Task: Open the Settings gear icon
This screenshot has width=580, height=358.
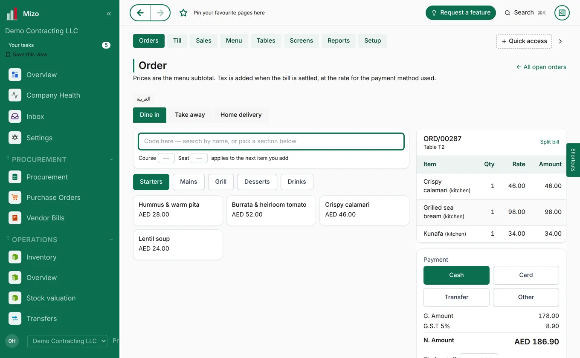Action: (15, 138)
